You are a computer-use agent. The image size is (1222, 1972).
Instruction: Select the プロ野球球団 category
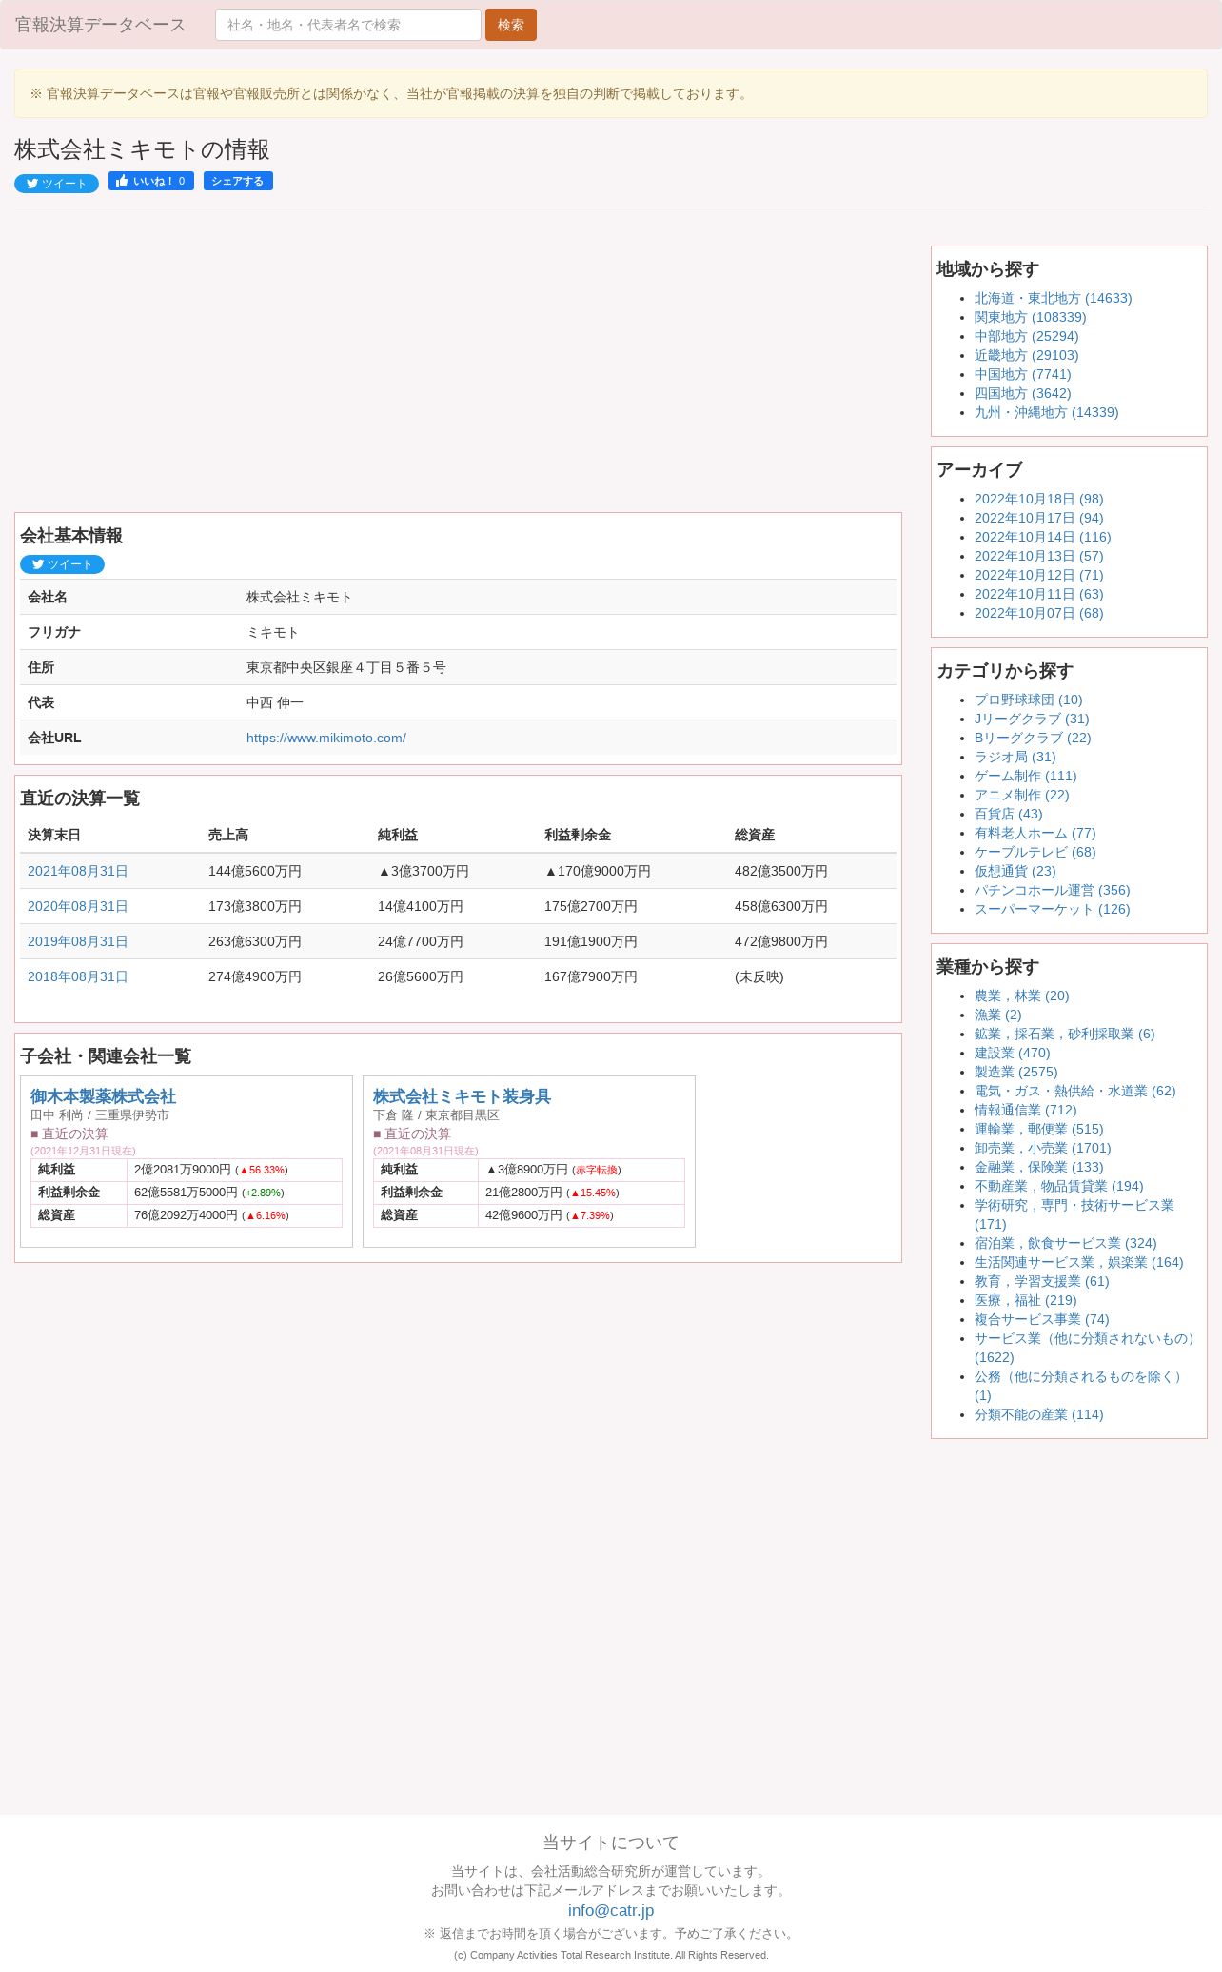point(1028,700)
